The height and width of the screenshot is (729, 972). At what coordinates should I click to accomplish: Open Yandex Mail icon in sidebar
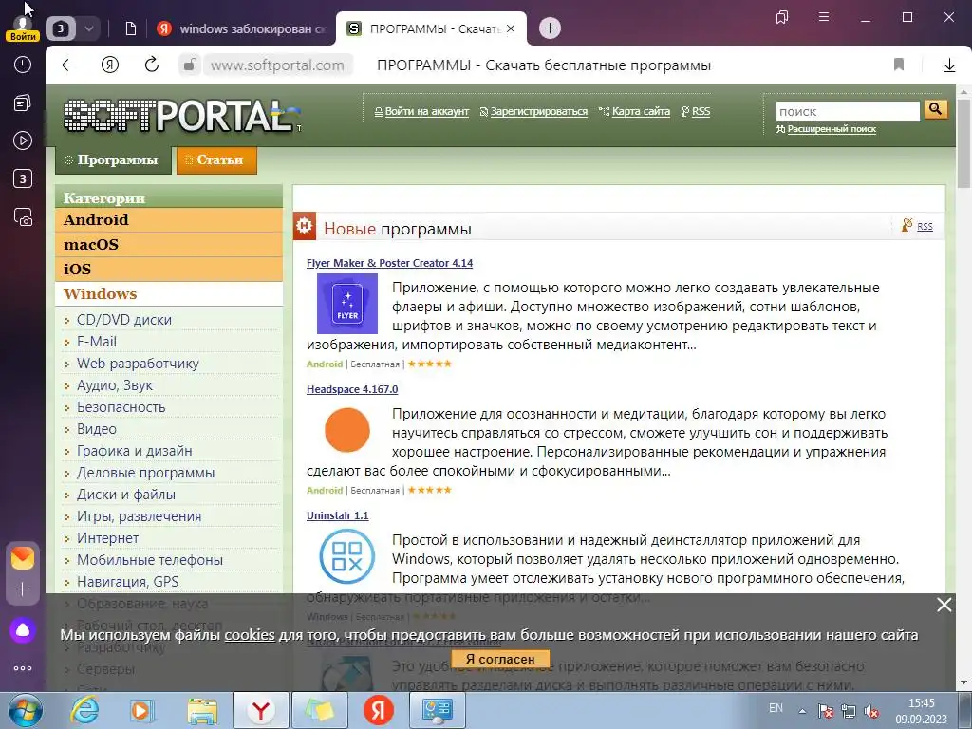click(x=23, y=558)
